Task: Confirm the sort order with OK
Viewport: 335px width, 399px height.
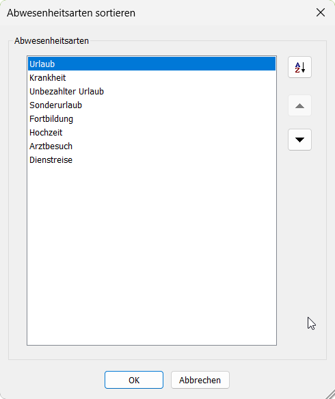Action: pyautogui.click(x=134, y=380)
